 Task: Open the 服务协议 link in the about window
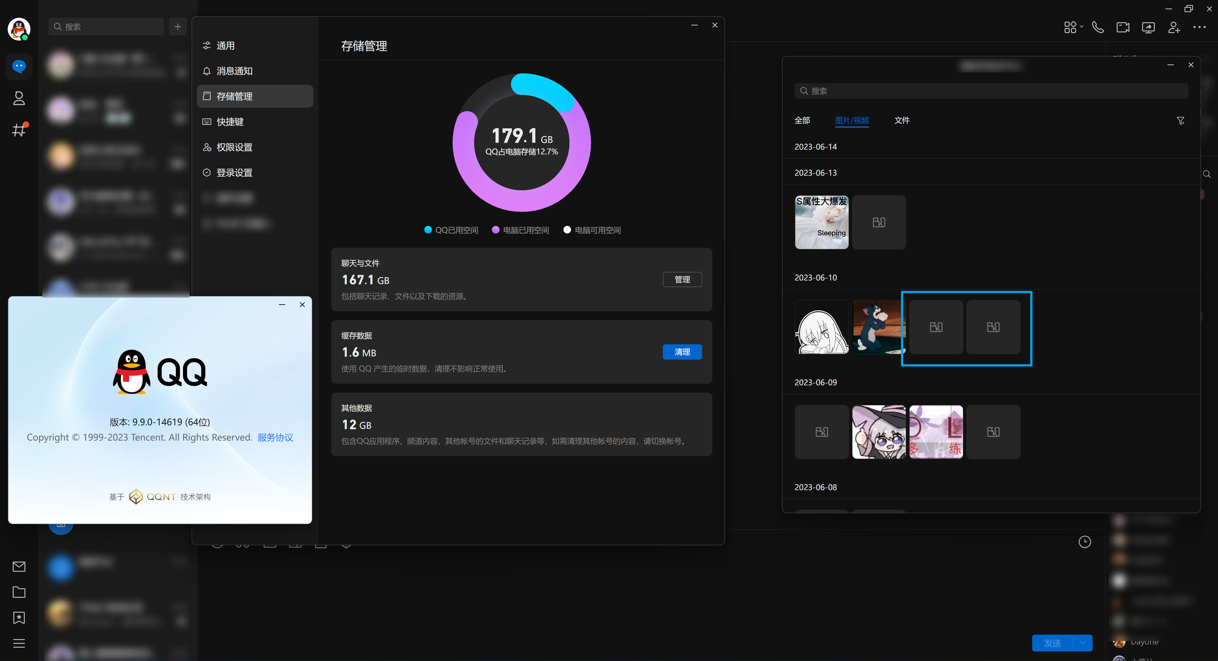coord(275,437)
